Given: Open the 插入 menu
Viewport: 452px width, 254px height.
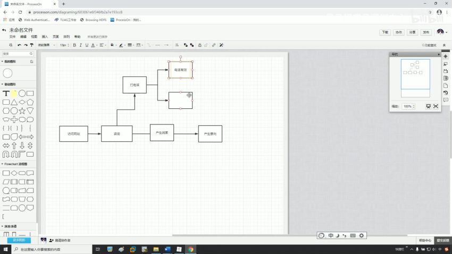Looking at the screenshot, I should click(x=45, y=37).
